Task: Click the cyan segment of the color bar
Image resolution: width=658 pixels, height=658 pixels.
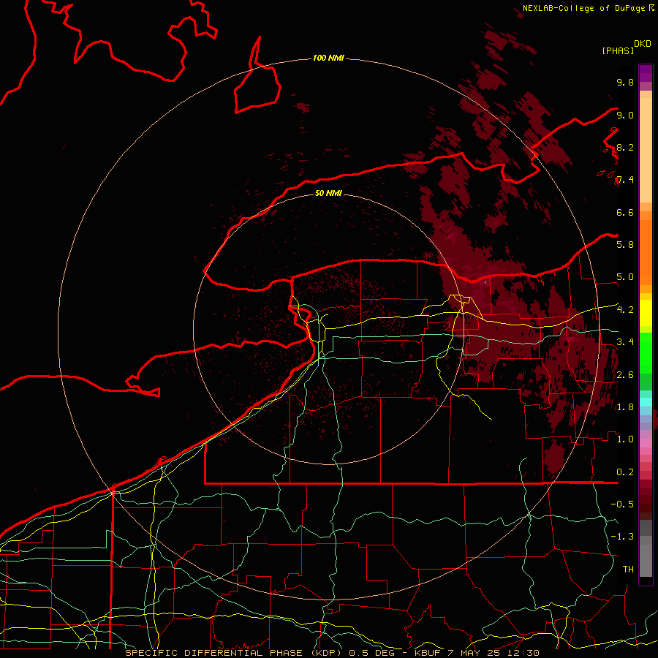Action: point(646,402)
